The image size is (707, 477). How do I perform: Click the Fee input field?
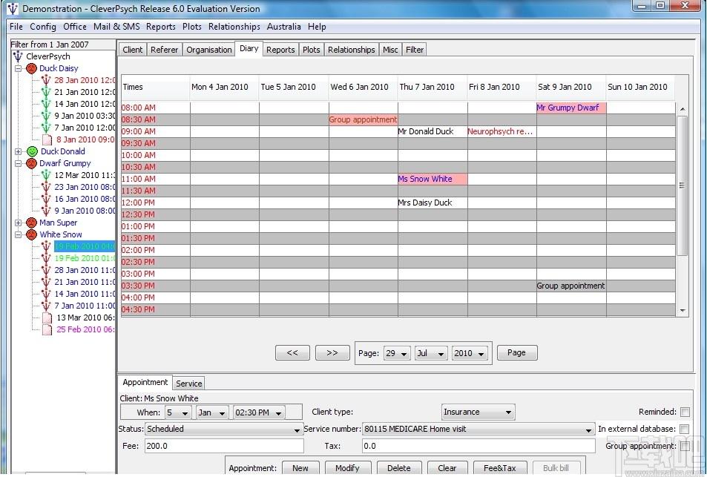[x=224, y=446]
